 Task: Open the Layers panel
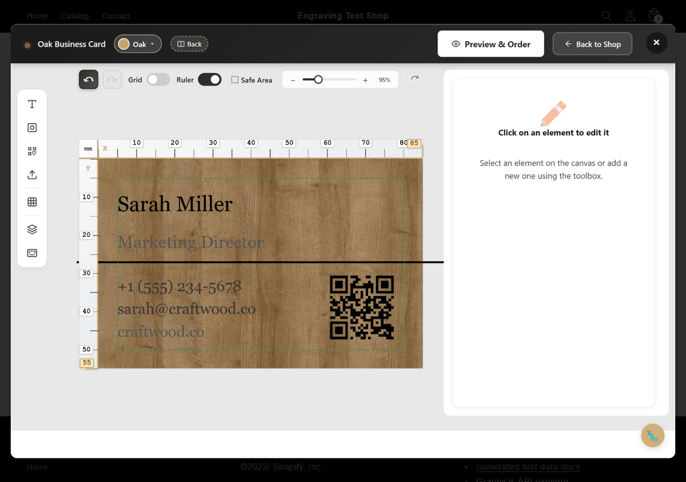pos(32,228)
